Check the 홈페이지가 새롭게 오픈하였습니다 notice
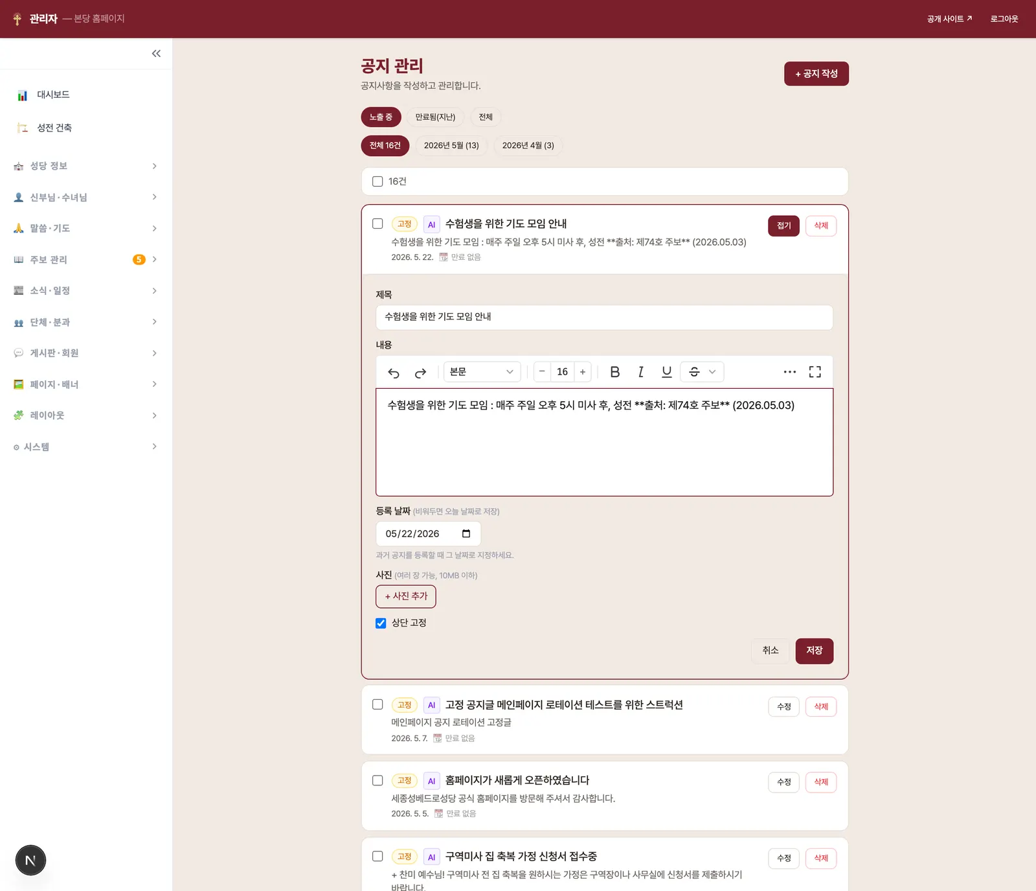1036x891 pixels. pos(377,781)
